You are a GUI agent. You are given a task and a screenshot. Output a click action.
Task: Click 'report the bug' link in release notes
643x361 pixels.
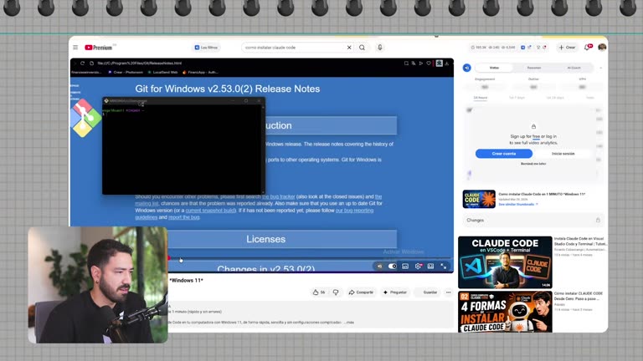click(x=183, y=217)
